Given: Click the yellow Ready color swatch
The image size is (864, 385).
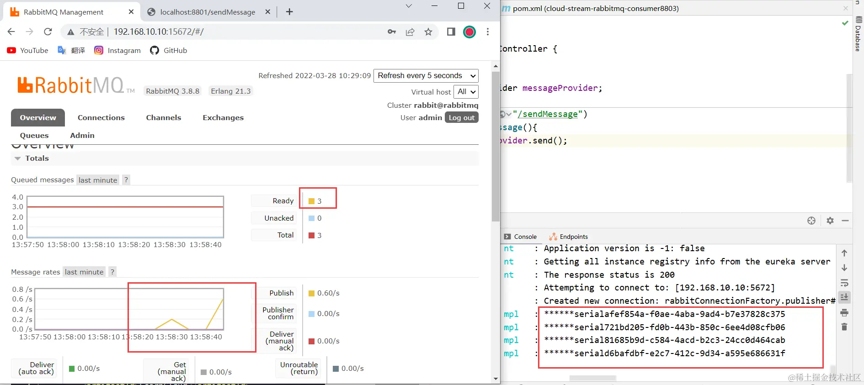Looking at the screenshot, I should click(311, 201).
